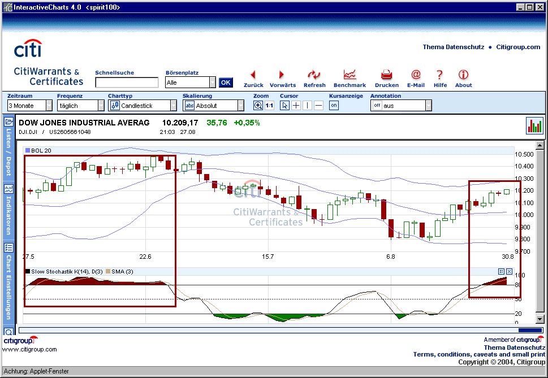Viewport: 548px width, 378px height.
Task: Close the Slow Stochastik indicator panel
Action: coord(509,272)
